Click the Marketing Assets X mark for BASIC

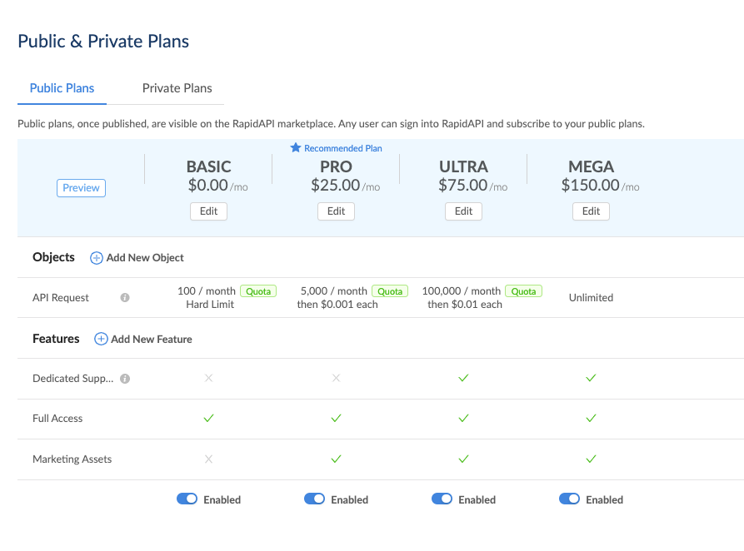pyautogui.click(x=209, y=459)
